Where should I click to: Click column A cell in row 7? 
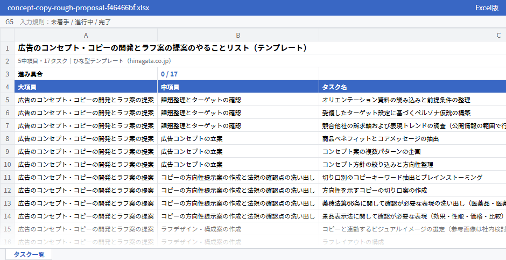86,125
